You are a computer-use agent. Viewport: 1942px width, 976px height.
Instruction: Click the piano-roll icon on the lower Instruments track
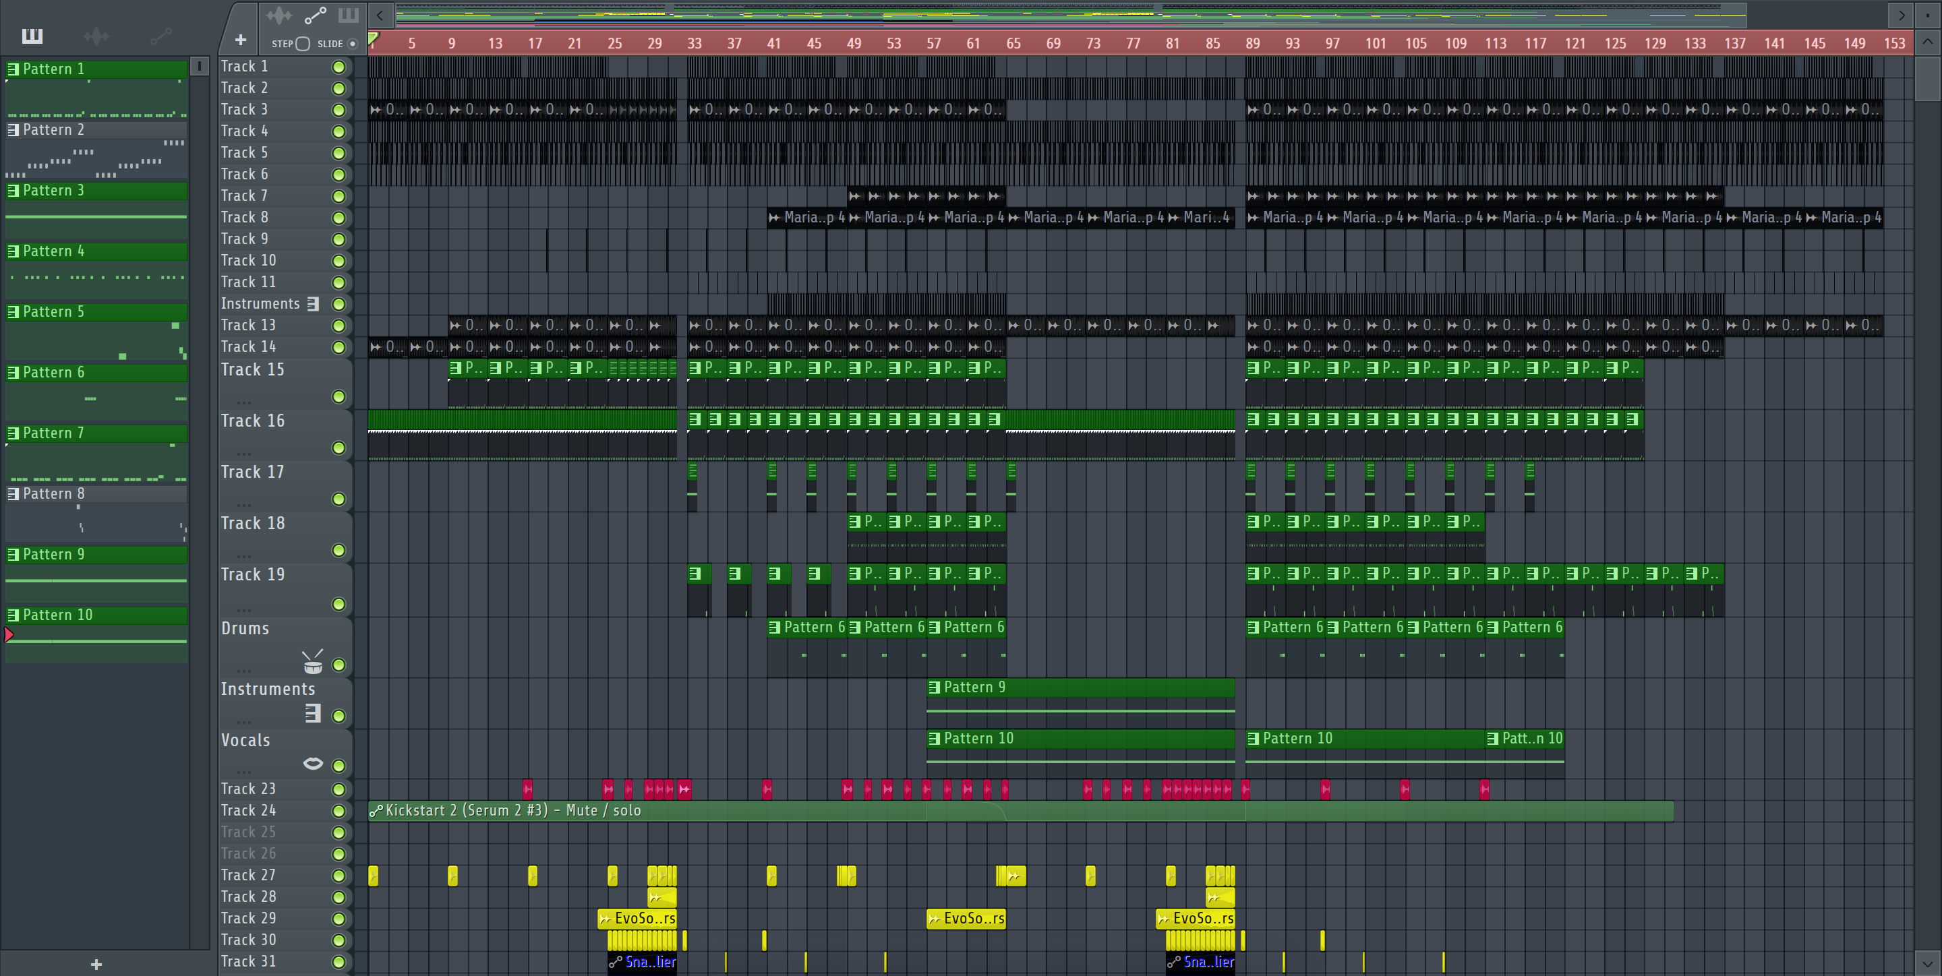(x=313, y=713)
